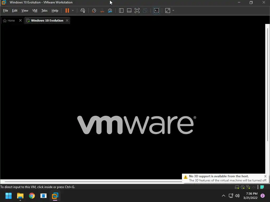Viewport: 270px width, 202px height.
Task: Close the Home tab
Action: pyautogui.click(x=20, y=21)
